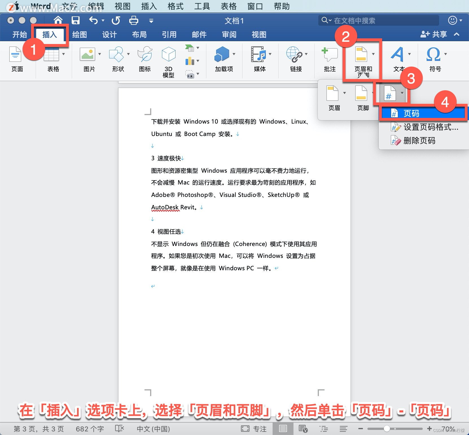Choose 设置页码格式... menu item

coord(425,127)
